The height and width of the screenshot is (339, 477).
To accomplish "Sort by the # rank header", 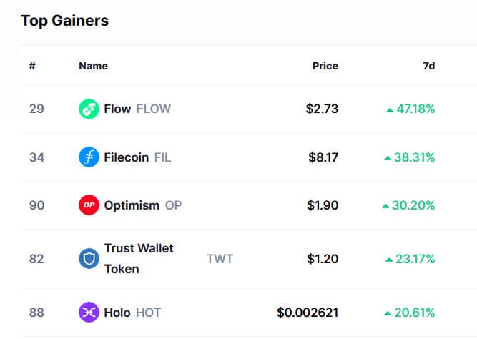I will point(32,66).
